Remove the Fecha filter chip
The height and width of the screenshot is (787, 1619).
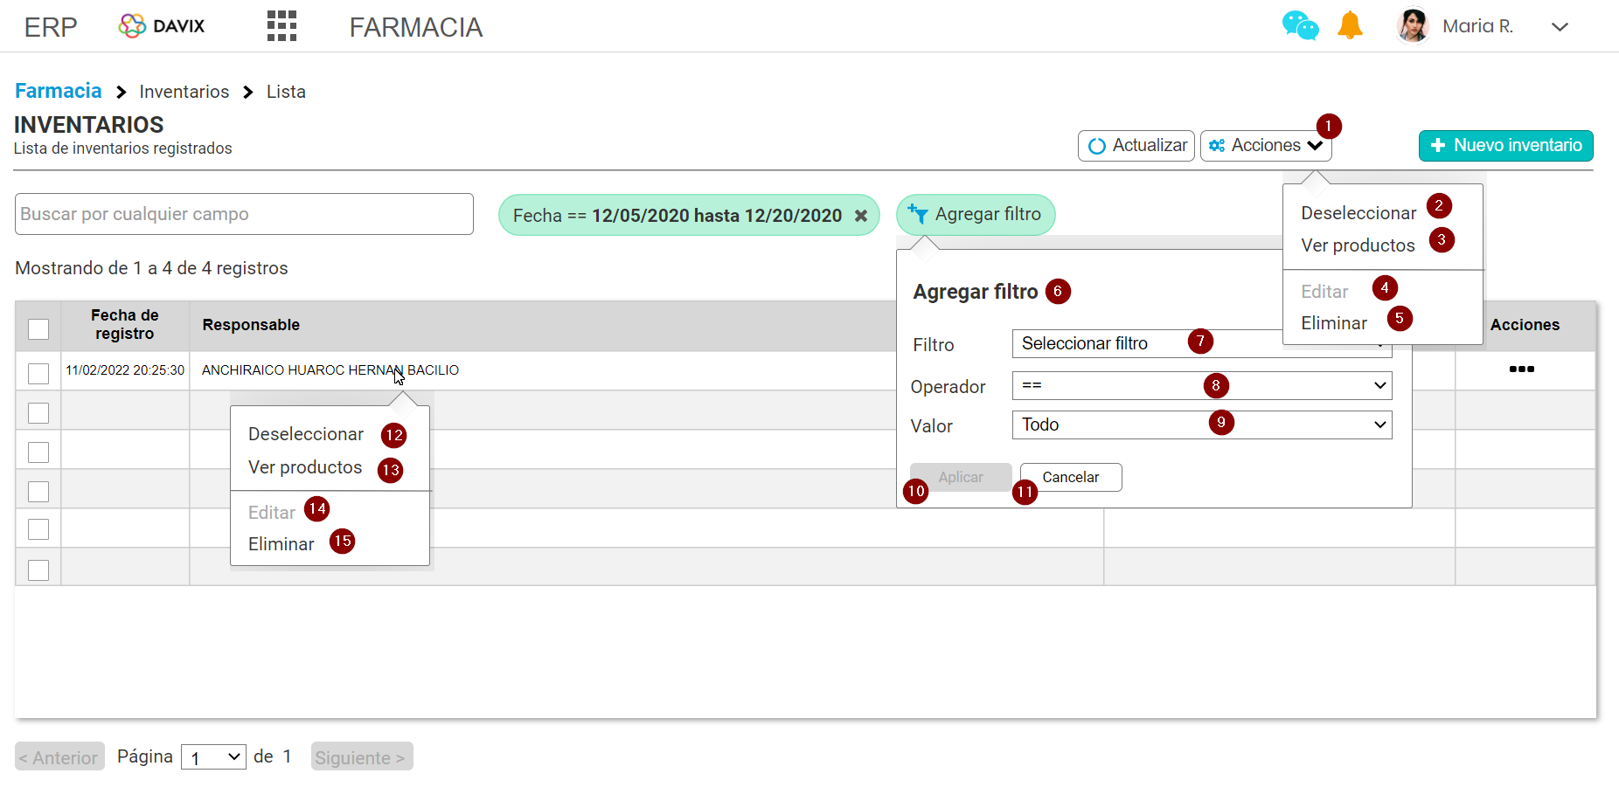click(x=861, y=215)
